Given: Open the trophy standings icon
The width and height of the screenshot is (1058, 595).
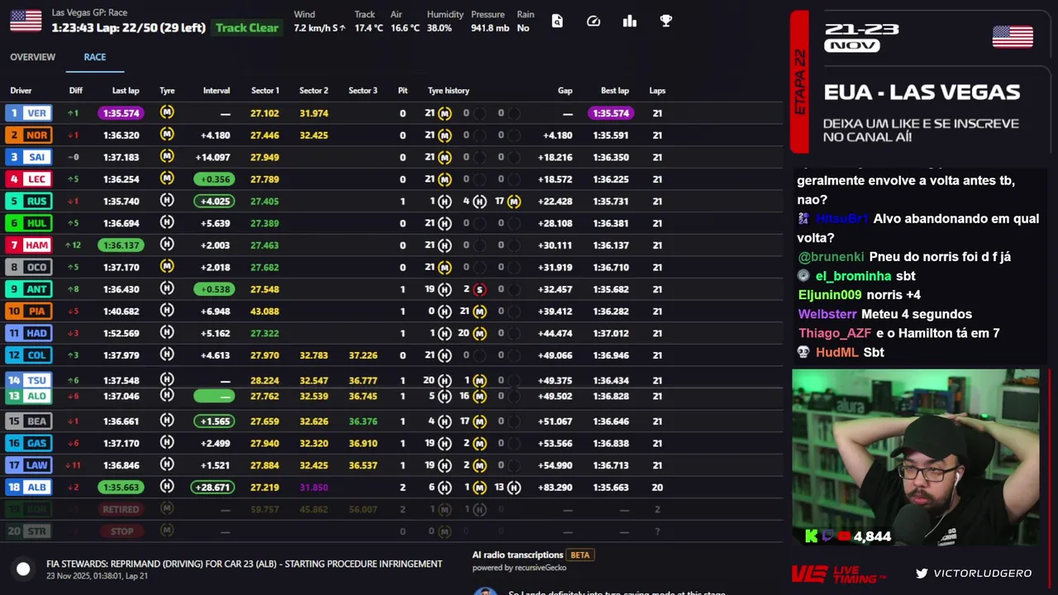Looking at the screenshot, I should click(x=666, y=21).
